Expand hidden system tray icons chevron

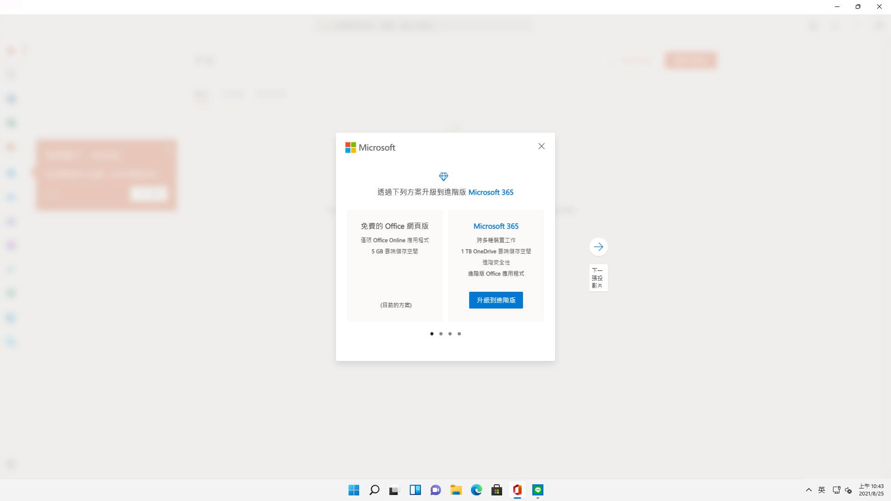pos(808,490)
